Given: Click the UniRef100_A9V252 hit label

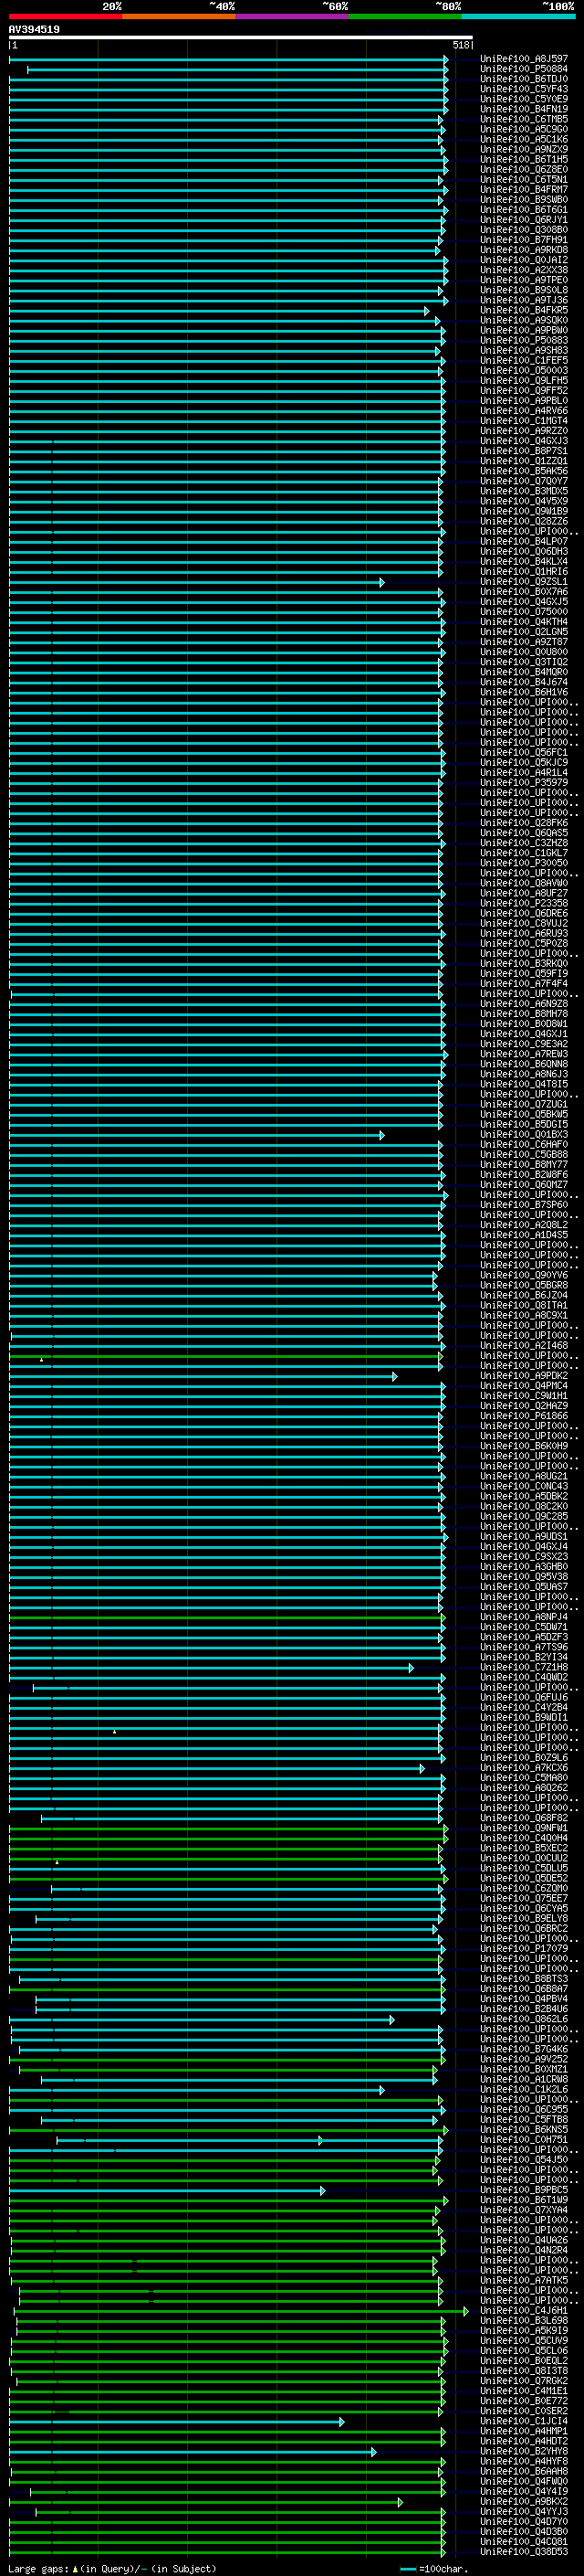Looking at the screenshot, I should (x=523, y=2059).
